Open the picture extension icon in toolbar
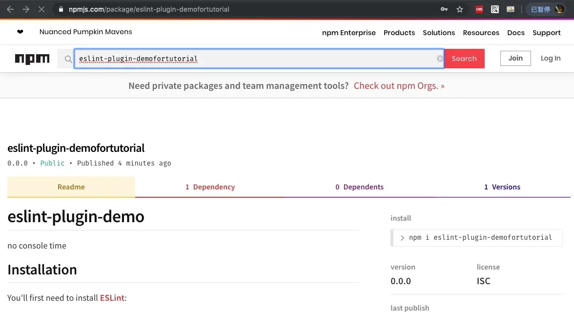Image resolution: width=574 pixels, height=312 pixels. tap(511, 9)
